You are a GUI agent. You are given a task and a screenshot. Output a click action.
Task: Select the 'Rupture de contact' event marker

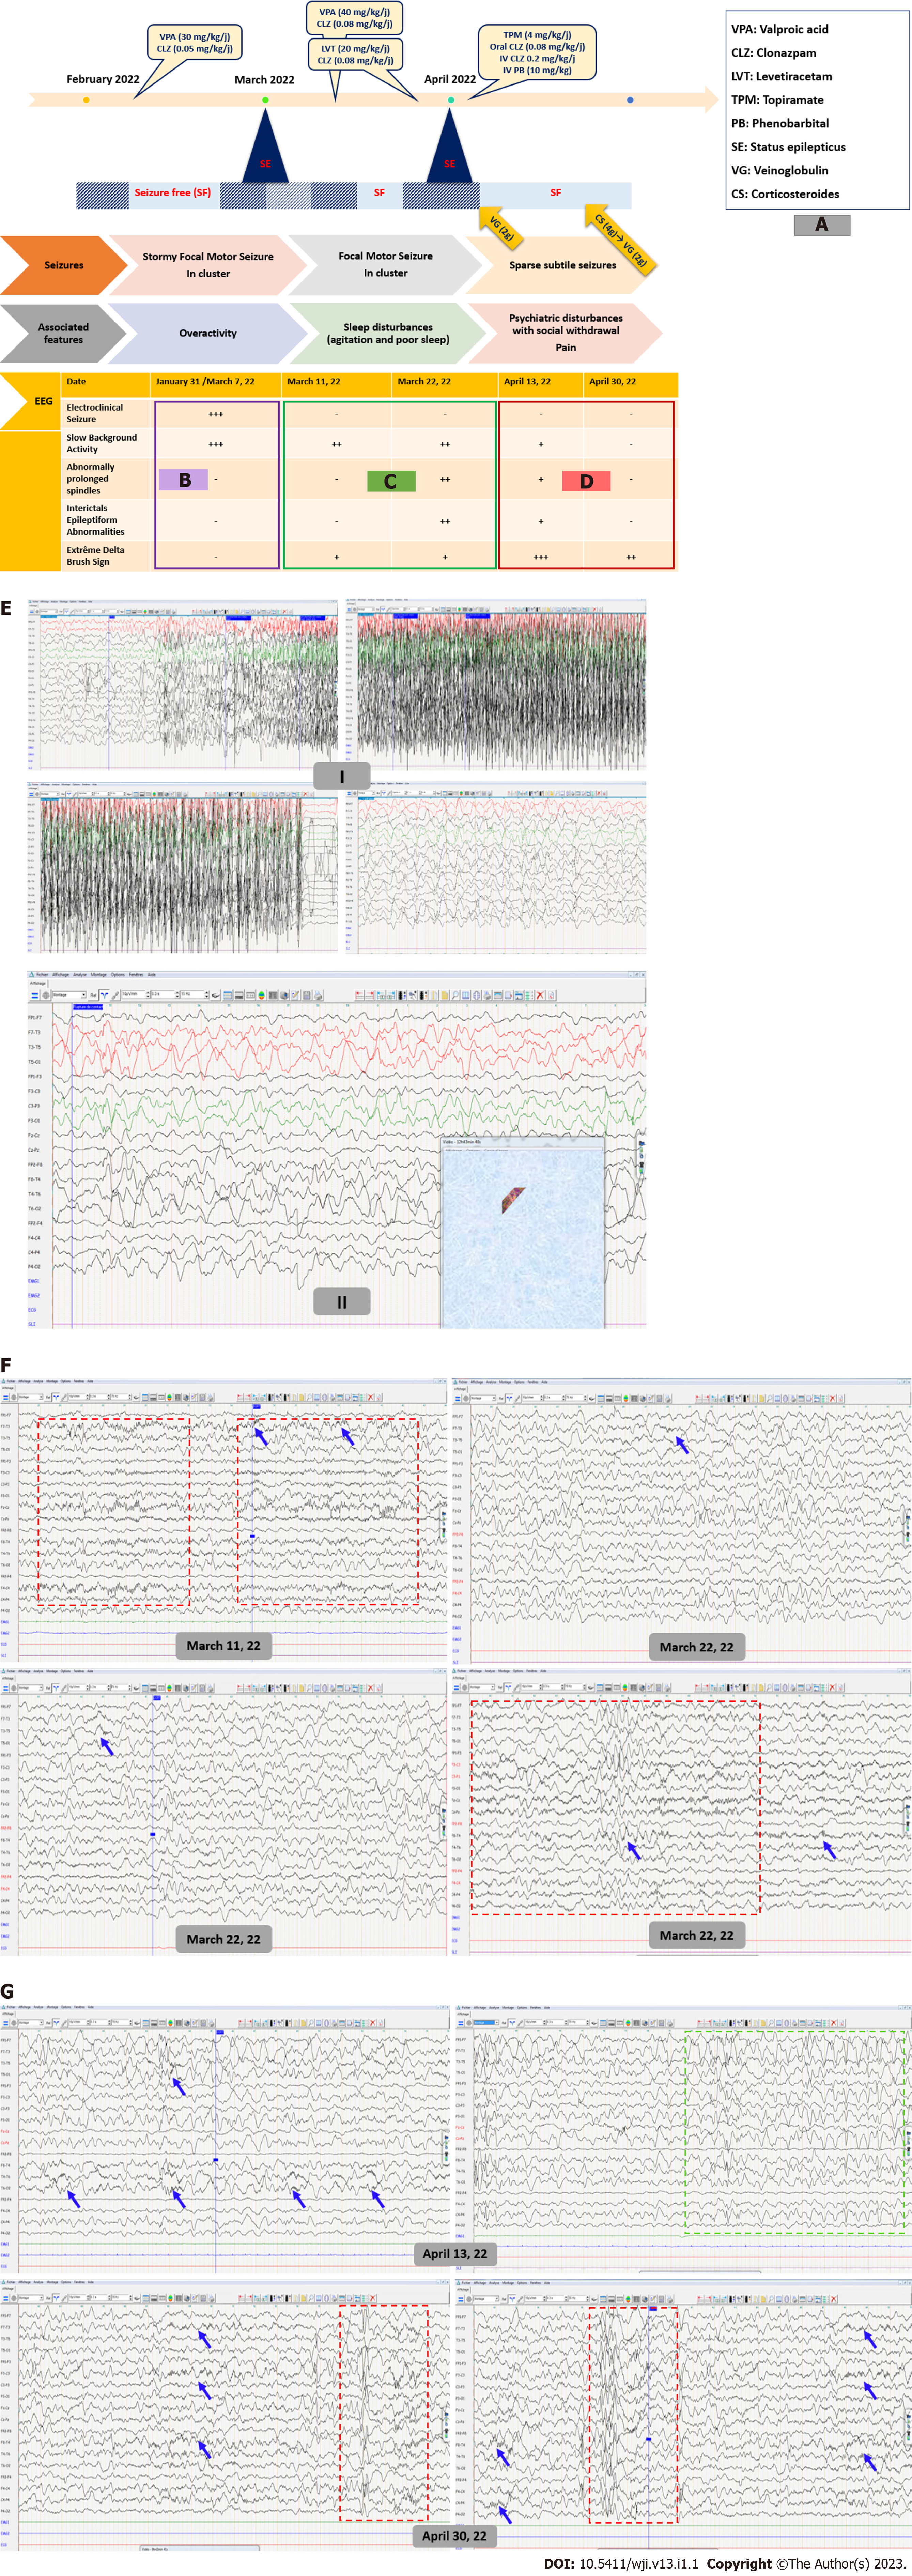[x=88, y=1007]
